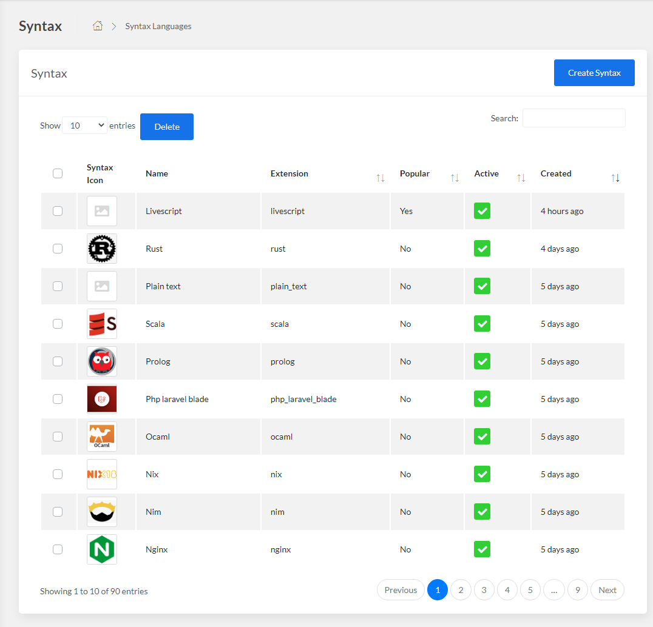The image size is (653, 627).
Task: Click the Name column header
Action: pos(157,173)
